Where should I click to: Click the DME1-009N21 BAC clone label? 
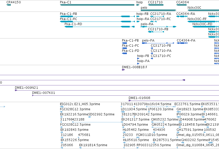click(x=27, y=88)
